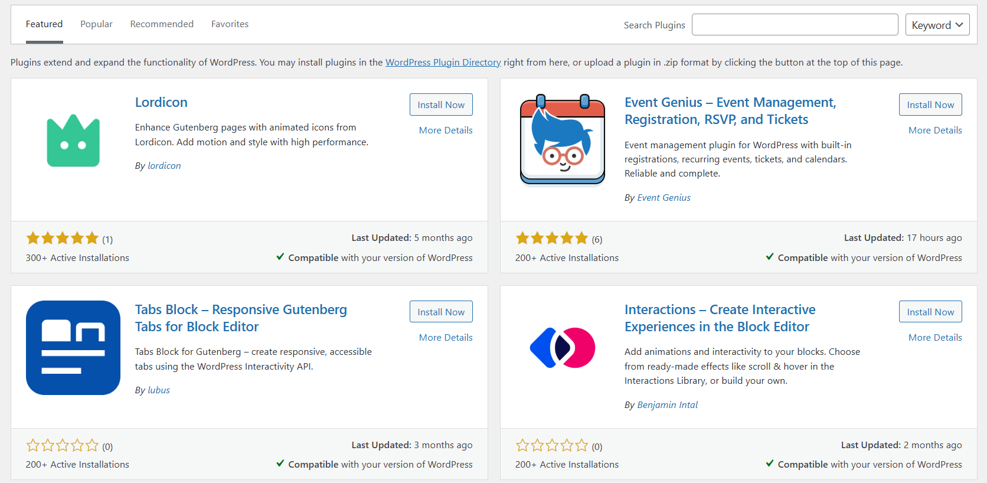
Task: Click the Event Genius calendar mascot icon
Action: (563, 140)
